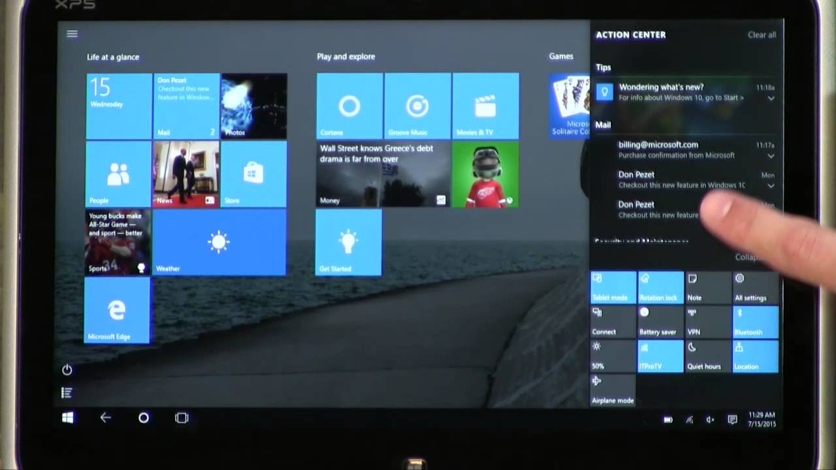Toggle ITProTV Wi-Fi quick action
Image resolution: width=836 pixels, height=470 pixels.
pos(661,356)
